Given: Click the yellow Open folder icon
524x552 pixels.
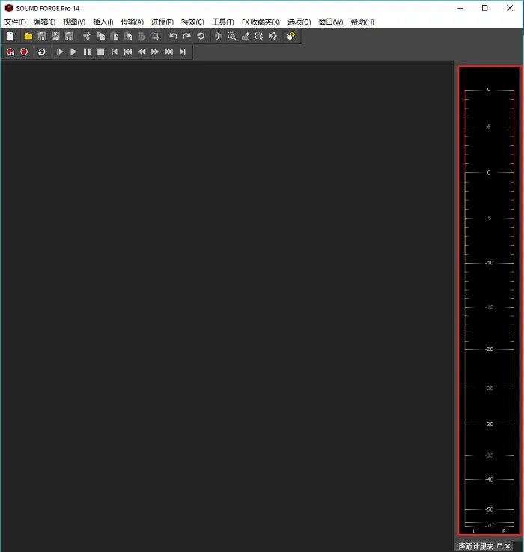Looking at the screenshot, I should (28, 36).
